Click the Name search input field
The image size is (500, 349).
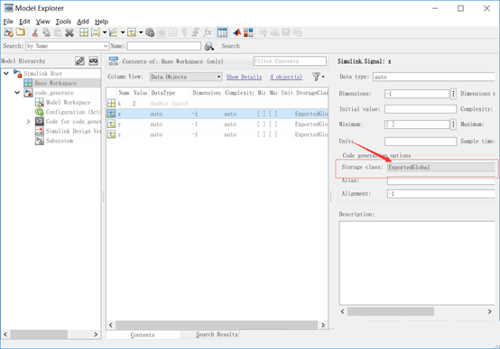tap(164, 46)
